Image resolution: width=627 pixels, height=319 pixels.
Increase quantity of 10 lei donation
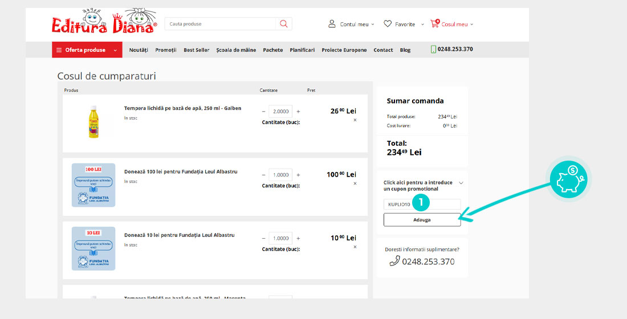(x=298, y=238)
